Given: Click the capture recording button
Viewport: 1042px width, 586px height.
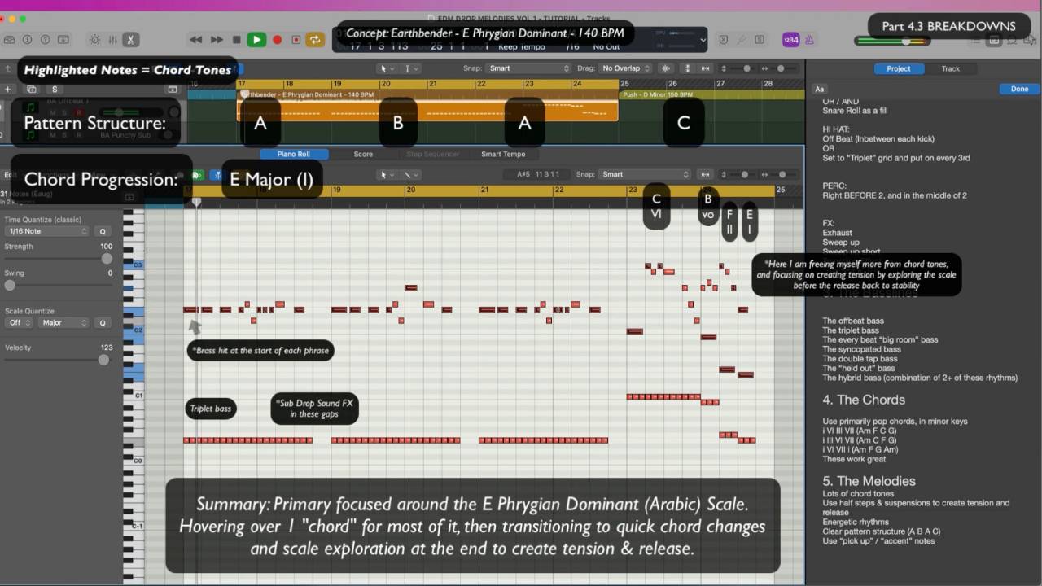Looking at the screenshot, I should tap(296, 39).
